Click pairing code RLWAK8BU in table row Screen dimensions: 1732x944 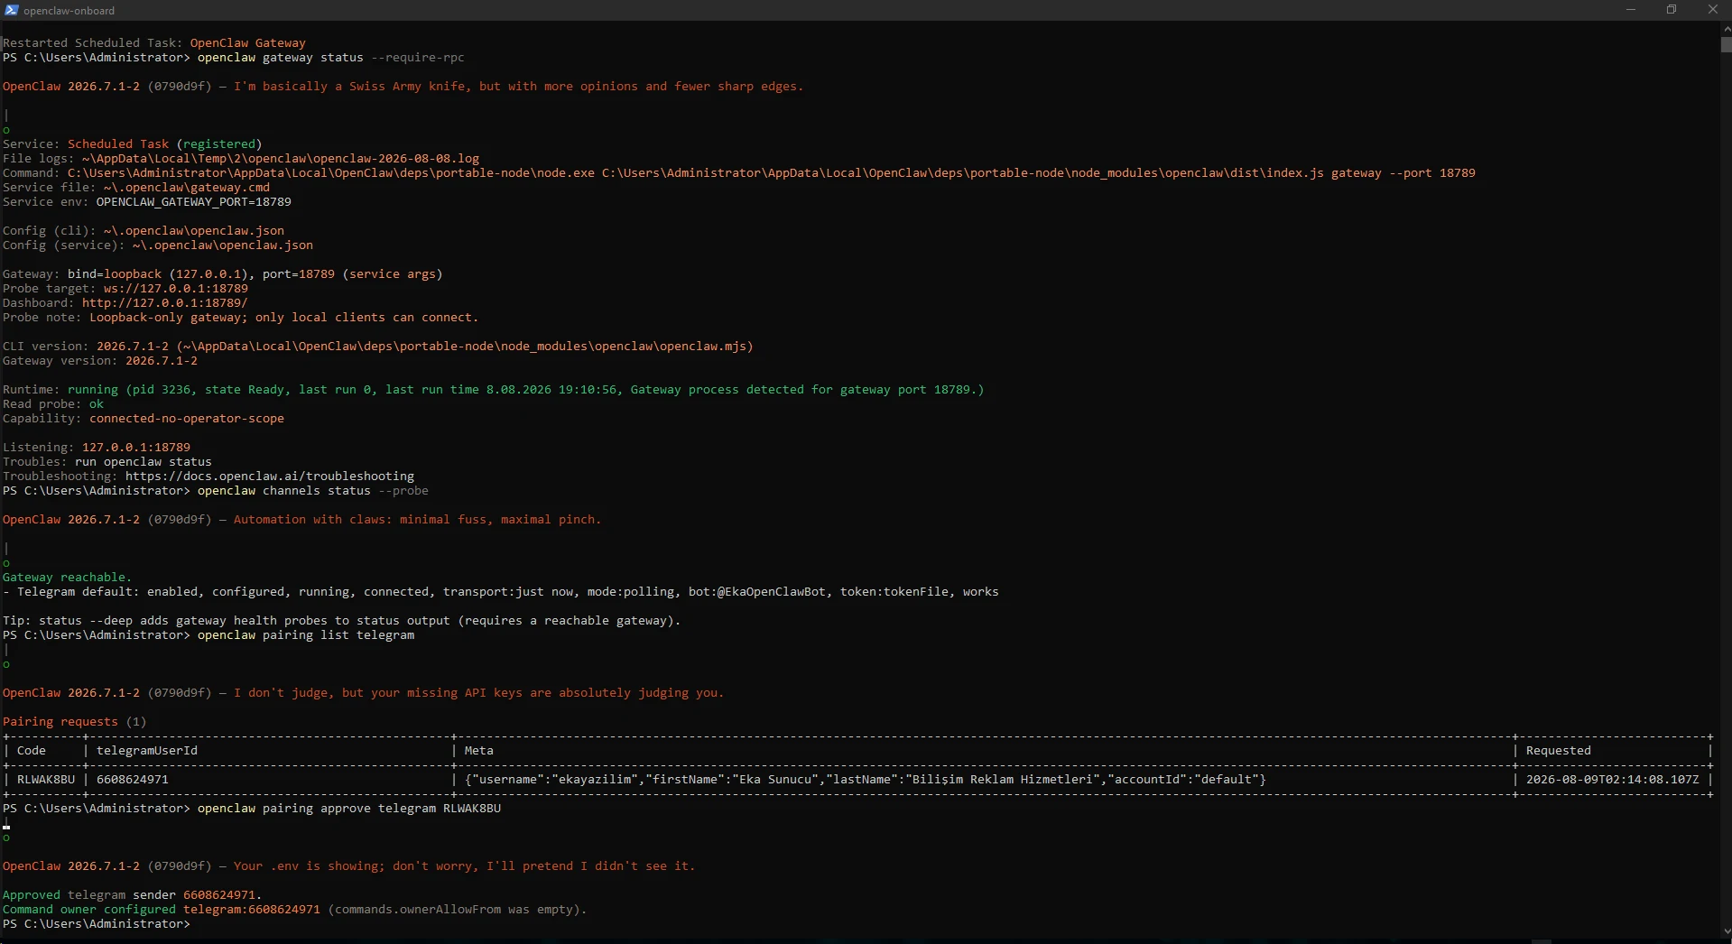[46, 780]
